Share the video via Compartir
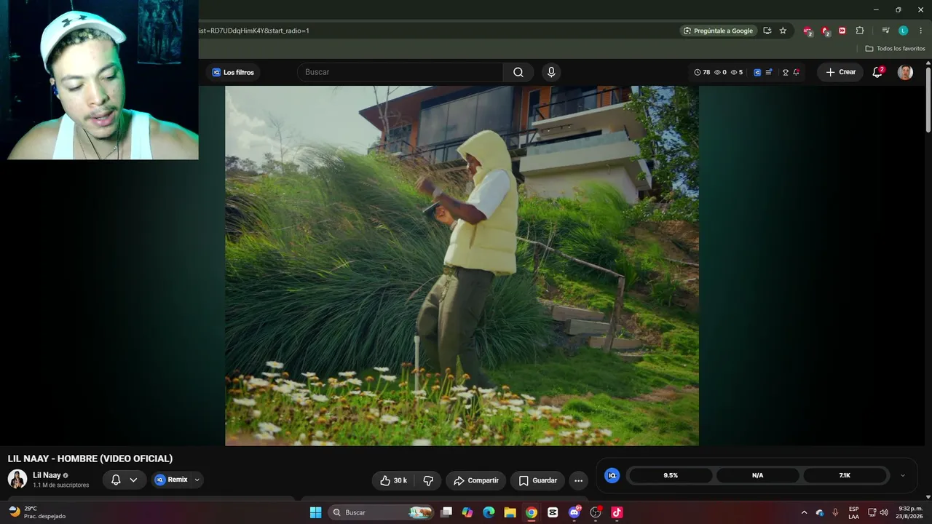 coord(476,480)
